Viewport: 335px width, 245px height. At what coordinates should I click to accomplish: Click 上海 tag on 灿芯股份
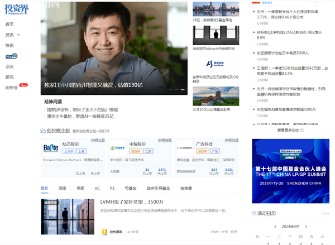tap(82, 151)
